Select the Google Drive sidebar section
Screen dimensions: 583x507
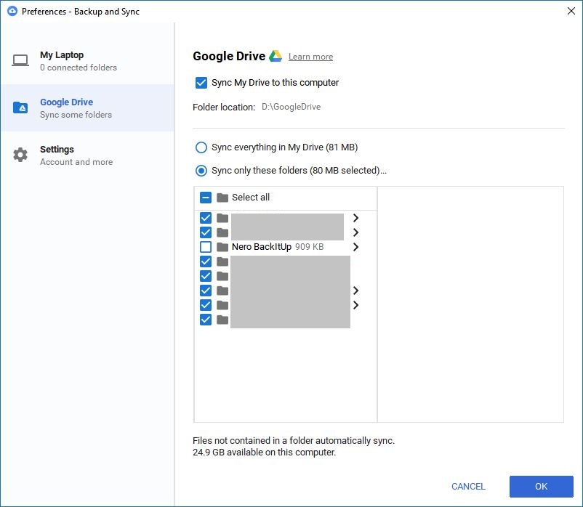87,108
